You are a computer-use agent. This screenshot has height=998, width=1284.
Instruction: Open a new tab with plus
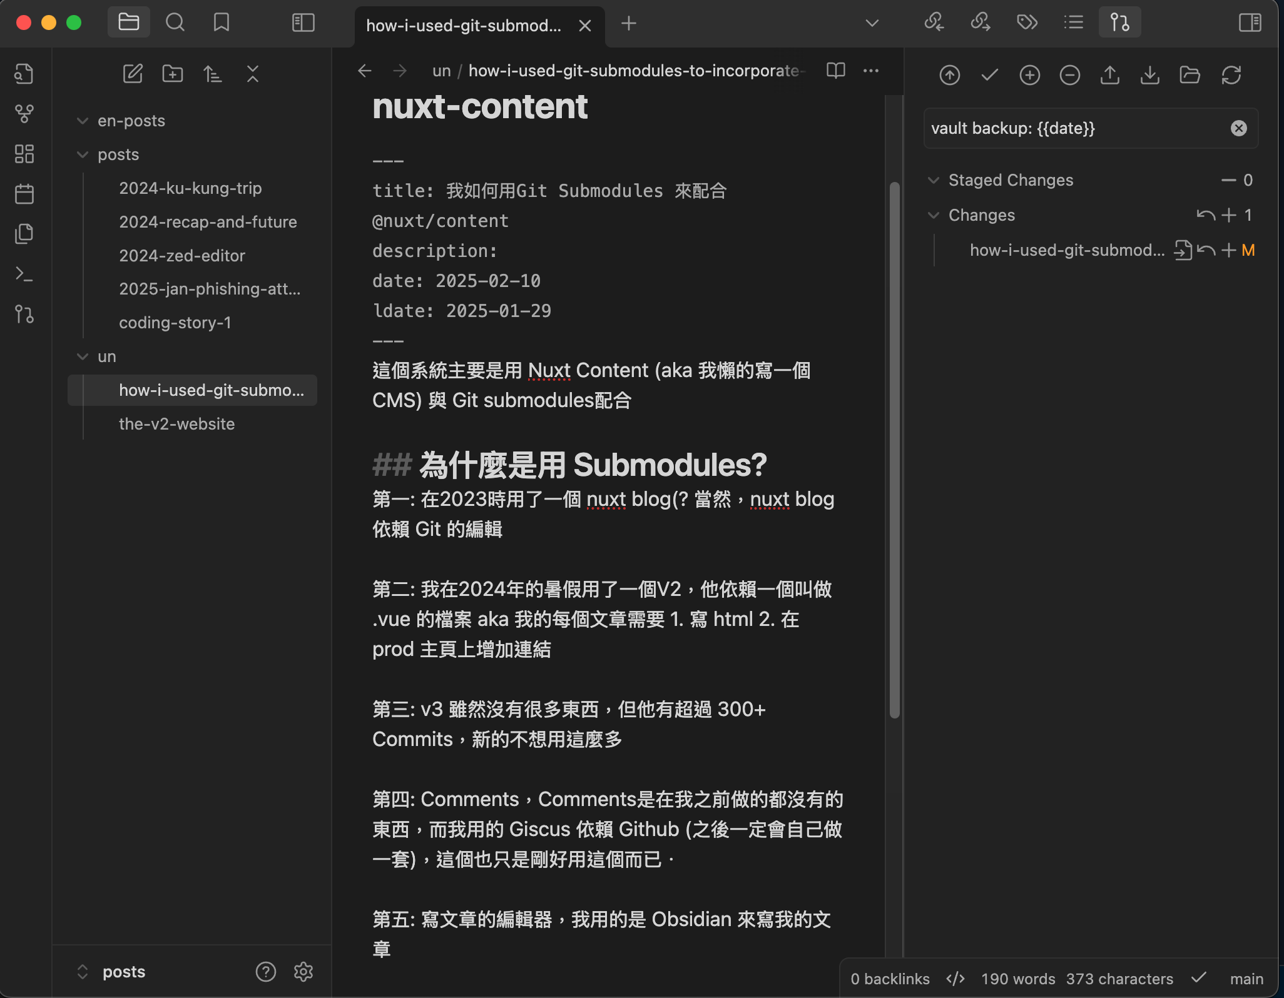point(629,24)
